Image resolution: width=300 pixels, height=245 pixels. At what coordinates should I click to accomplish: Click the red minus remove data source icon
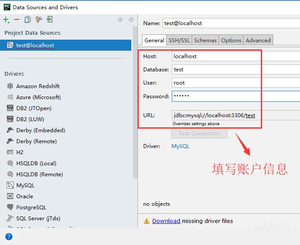(x=17, y=19)
